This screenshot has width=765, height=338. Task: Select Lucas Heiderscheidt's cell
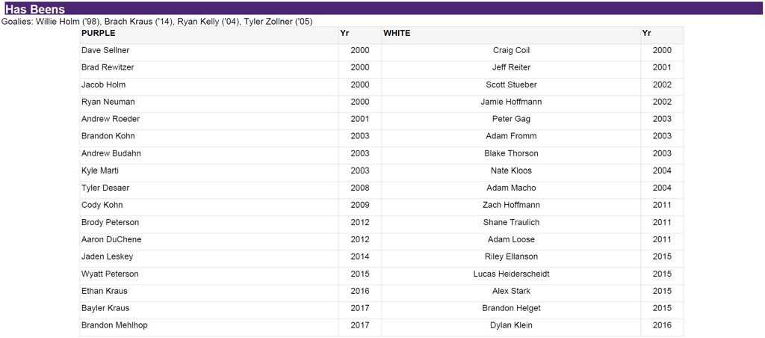(x=511, y=274)
